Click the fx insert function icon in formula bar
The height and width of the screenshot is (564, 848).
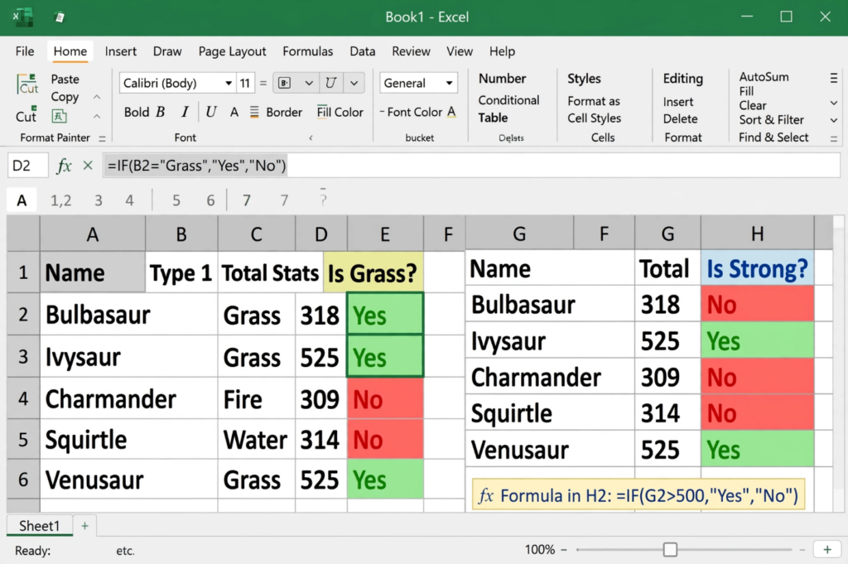(64, 166)
